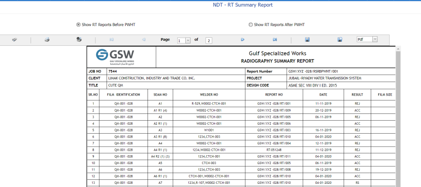This screenshot has width=421, height=187.
Task: Click the second save icon next to Pdf
Action: tap(340, 40)
